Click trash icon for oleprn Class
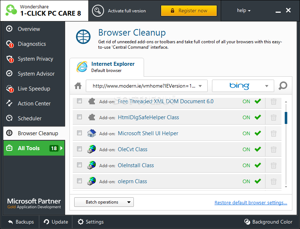The image size is (300, 229). 273,181
